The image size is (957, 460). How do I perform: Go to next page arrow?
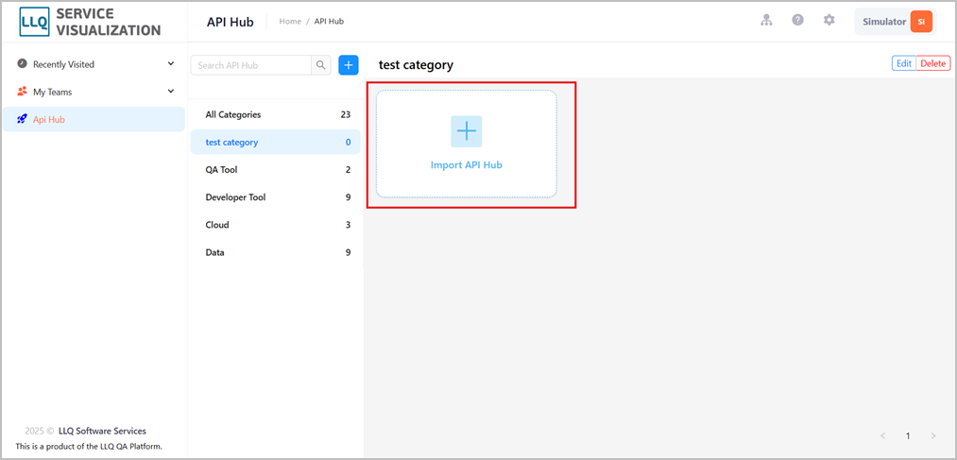932,435
